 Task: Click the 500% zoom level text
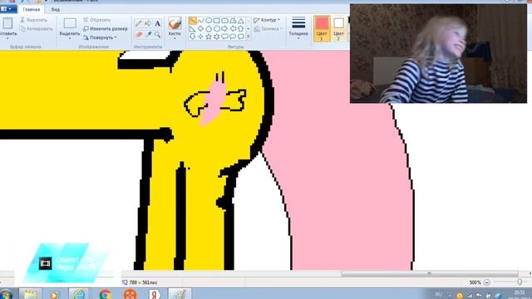pos(475,282)
